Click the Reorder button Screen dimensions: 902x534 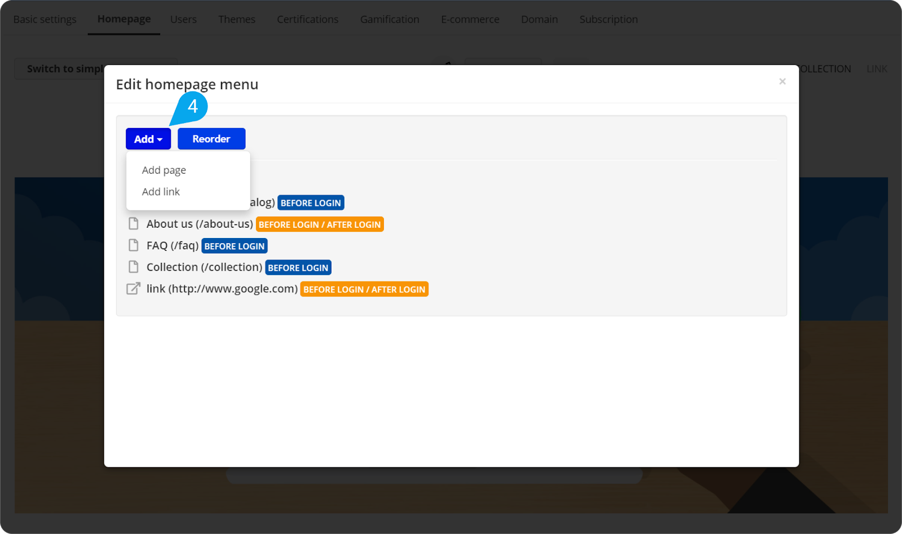(211, 139)
